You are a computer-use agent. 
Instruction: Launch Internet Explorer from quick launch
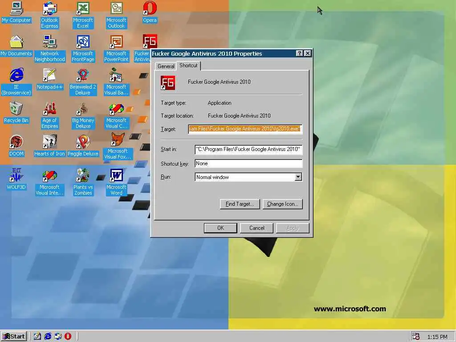click(x=48, y=337)
